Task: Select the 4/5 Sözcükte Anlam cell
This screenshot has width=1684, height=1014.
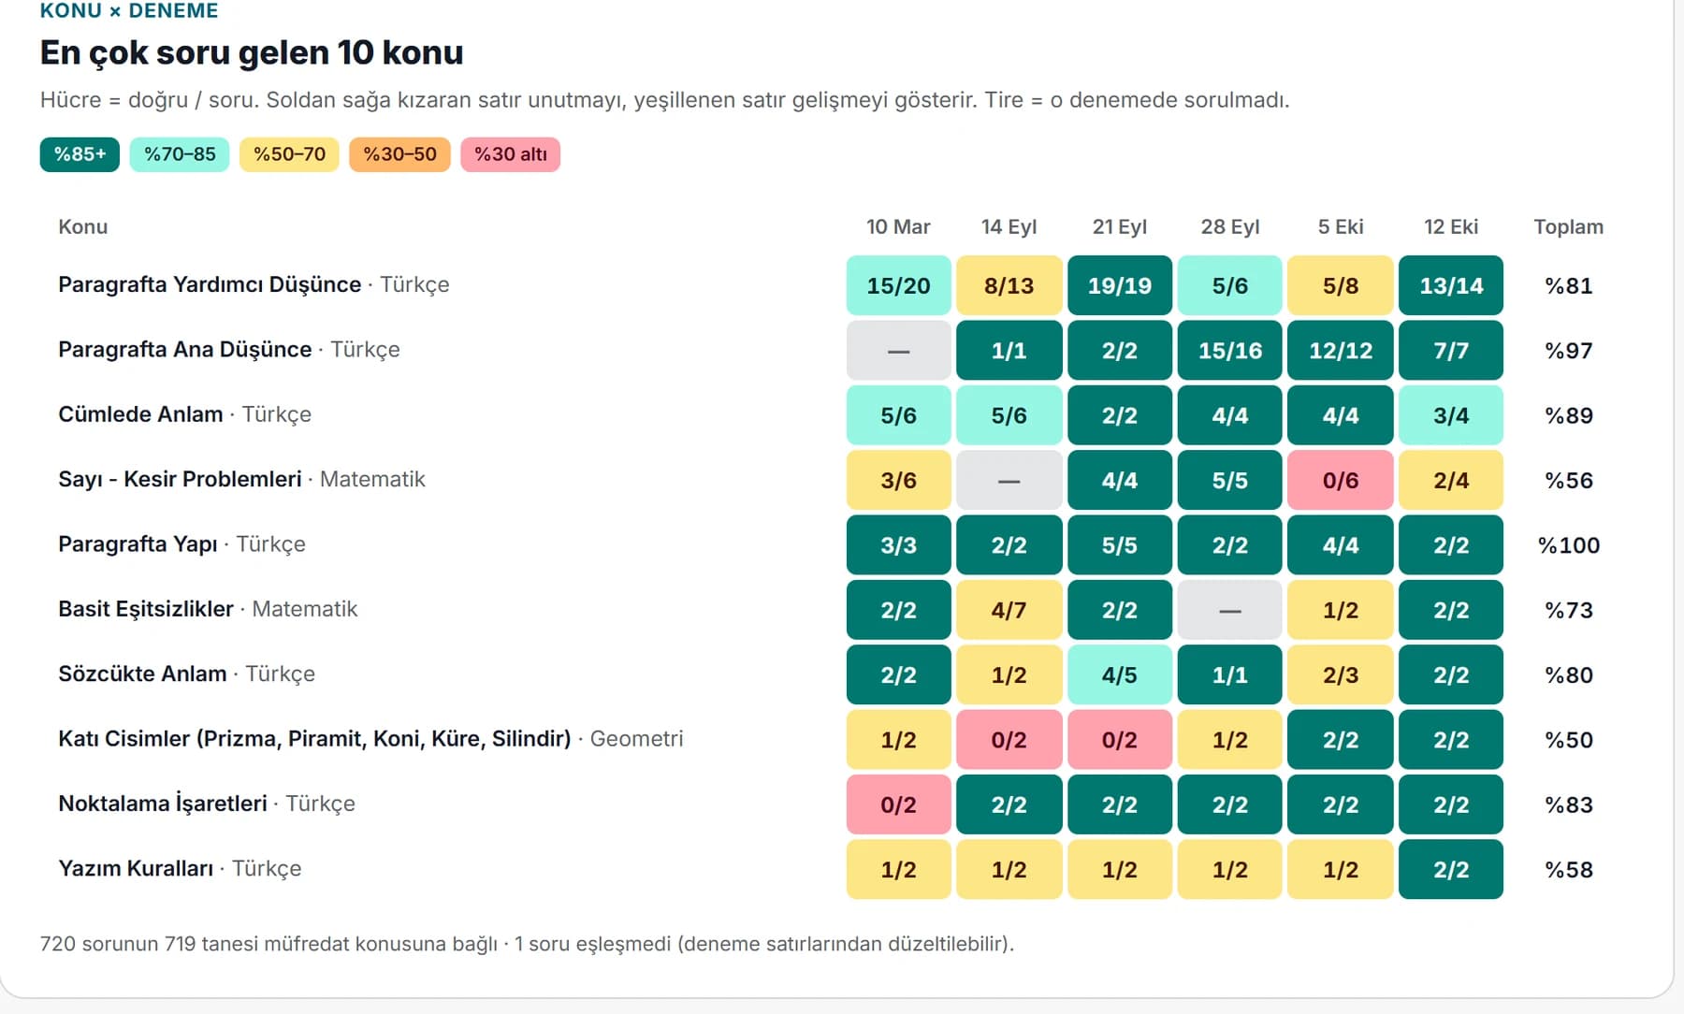Action: click(1120, 674)
